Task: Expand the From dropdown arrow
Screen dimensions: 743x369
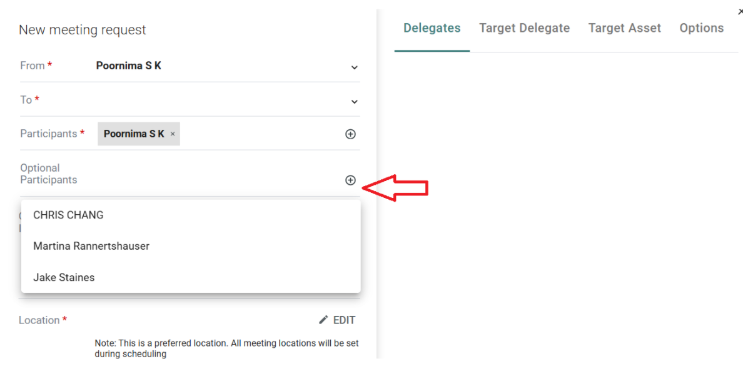Action: (x=355, y=67)
